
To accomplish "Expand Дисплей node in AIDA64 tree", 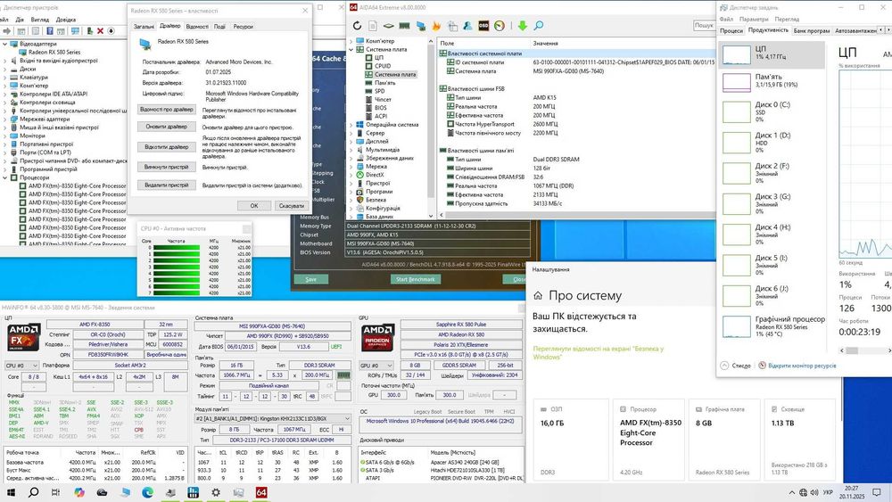I will pos(351,142).
